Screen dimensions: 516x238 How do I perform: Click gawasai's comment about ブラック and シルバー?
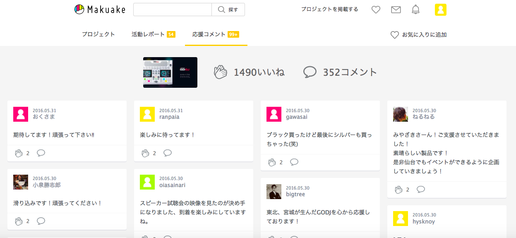click(x=319, y=139)
